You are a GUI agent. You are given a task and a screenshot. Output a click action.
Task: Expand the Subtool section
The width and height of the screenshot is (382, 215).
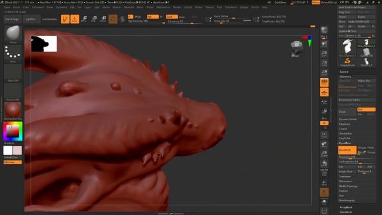(x=344, y=72)
